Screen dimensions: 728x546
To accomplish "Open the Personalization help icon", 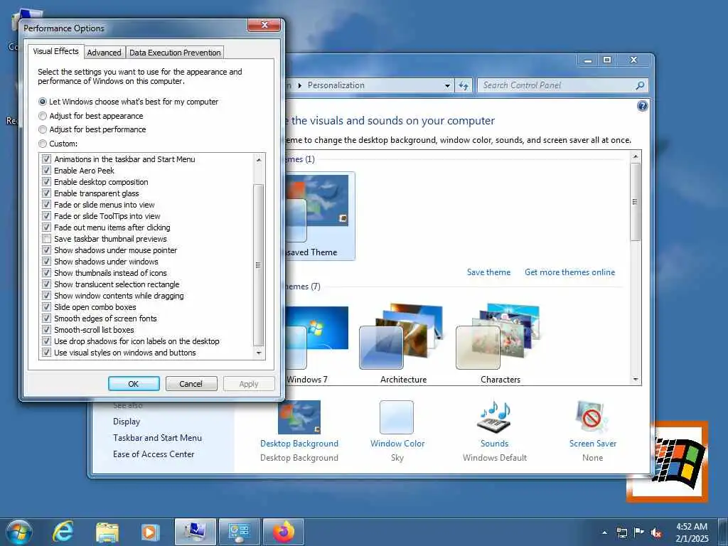I will pos(642,107).
